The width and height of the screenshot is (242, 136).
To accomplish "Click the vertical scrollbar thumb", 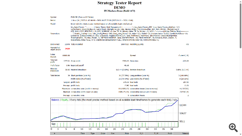I will 240,26.
